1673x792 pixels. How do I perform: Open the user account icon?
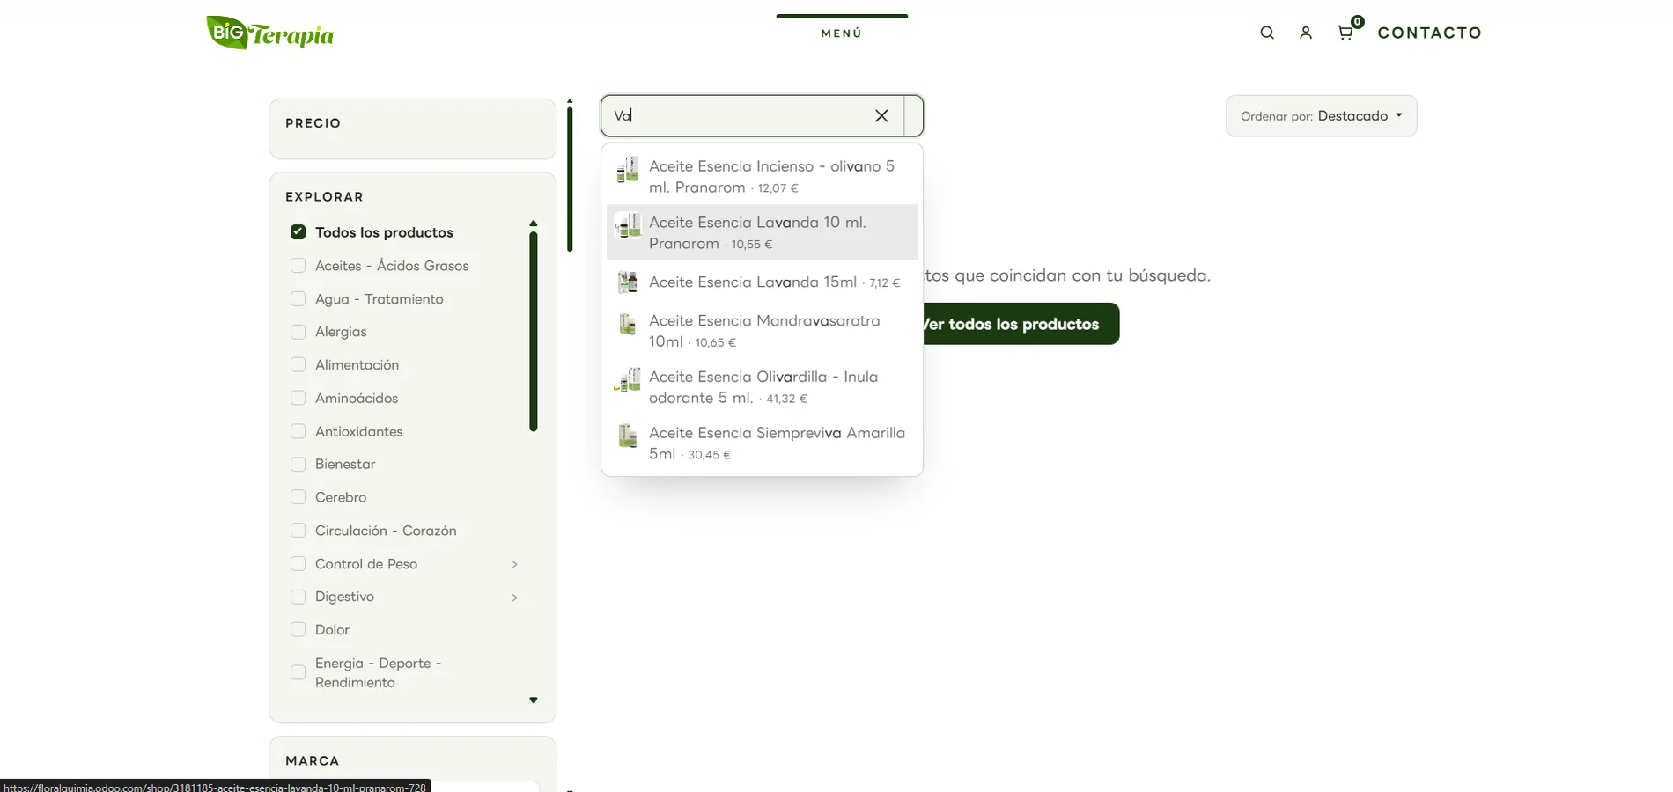pos(1306,33)
